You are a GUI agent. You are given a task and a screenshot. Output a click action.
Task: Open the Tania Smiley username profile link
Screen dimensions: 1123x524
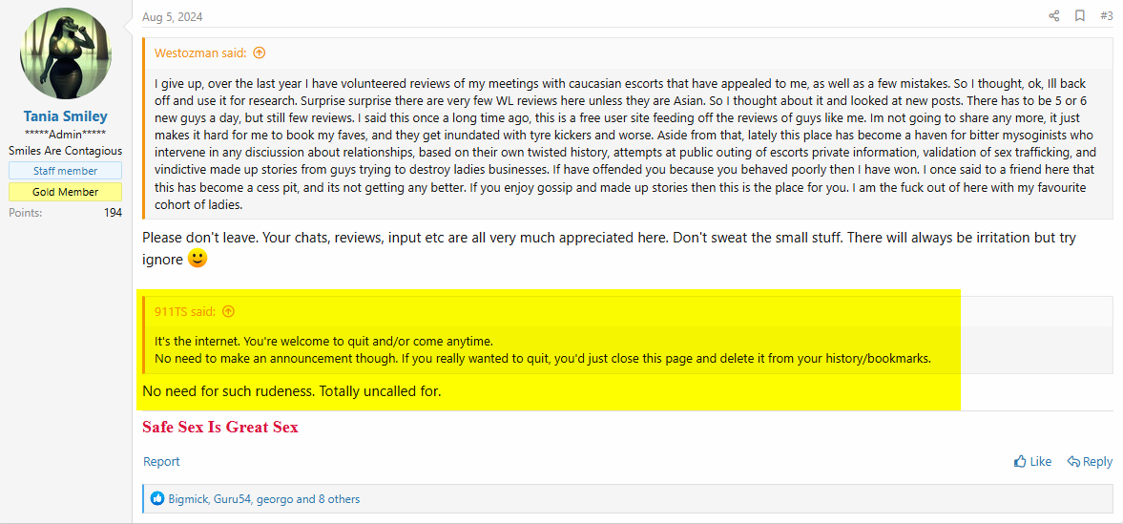coord(65,116)
